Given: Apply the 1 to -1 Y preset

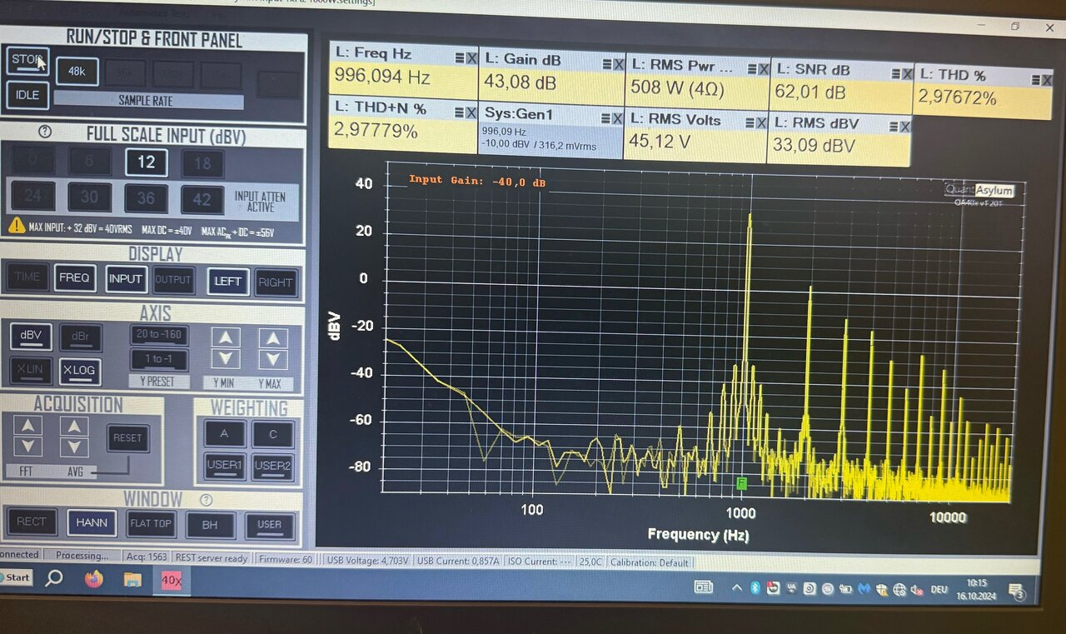Looking at the screenshot, I should pyautogui.click(x=159, y=360).
